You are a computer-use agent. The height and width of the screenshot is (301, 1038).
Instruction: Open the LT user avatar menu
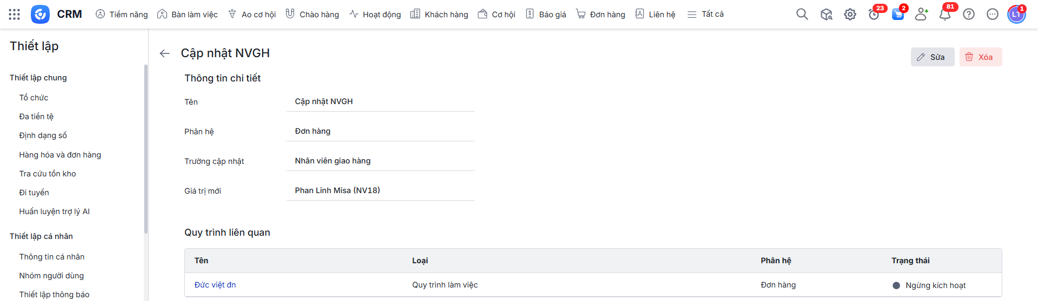[1016, 15]
